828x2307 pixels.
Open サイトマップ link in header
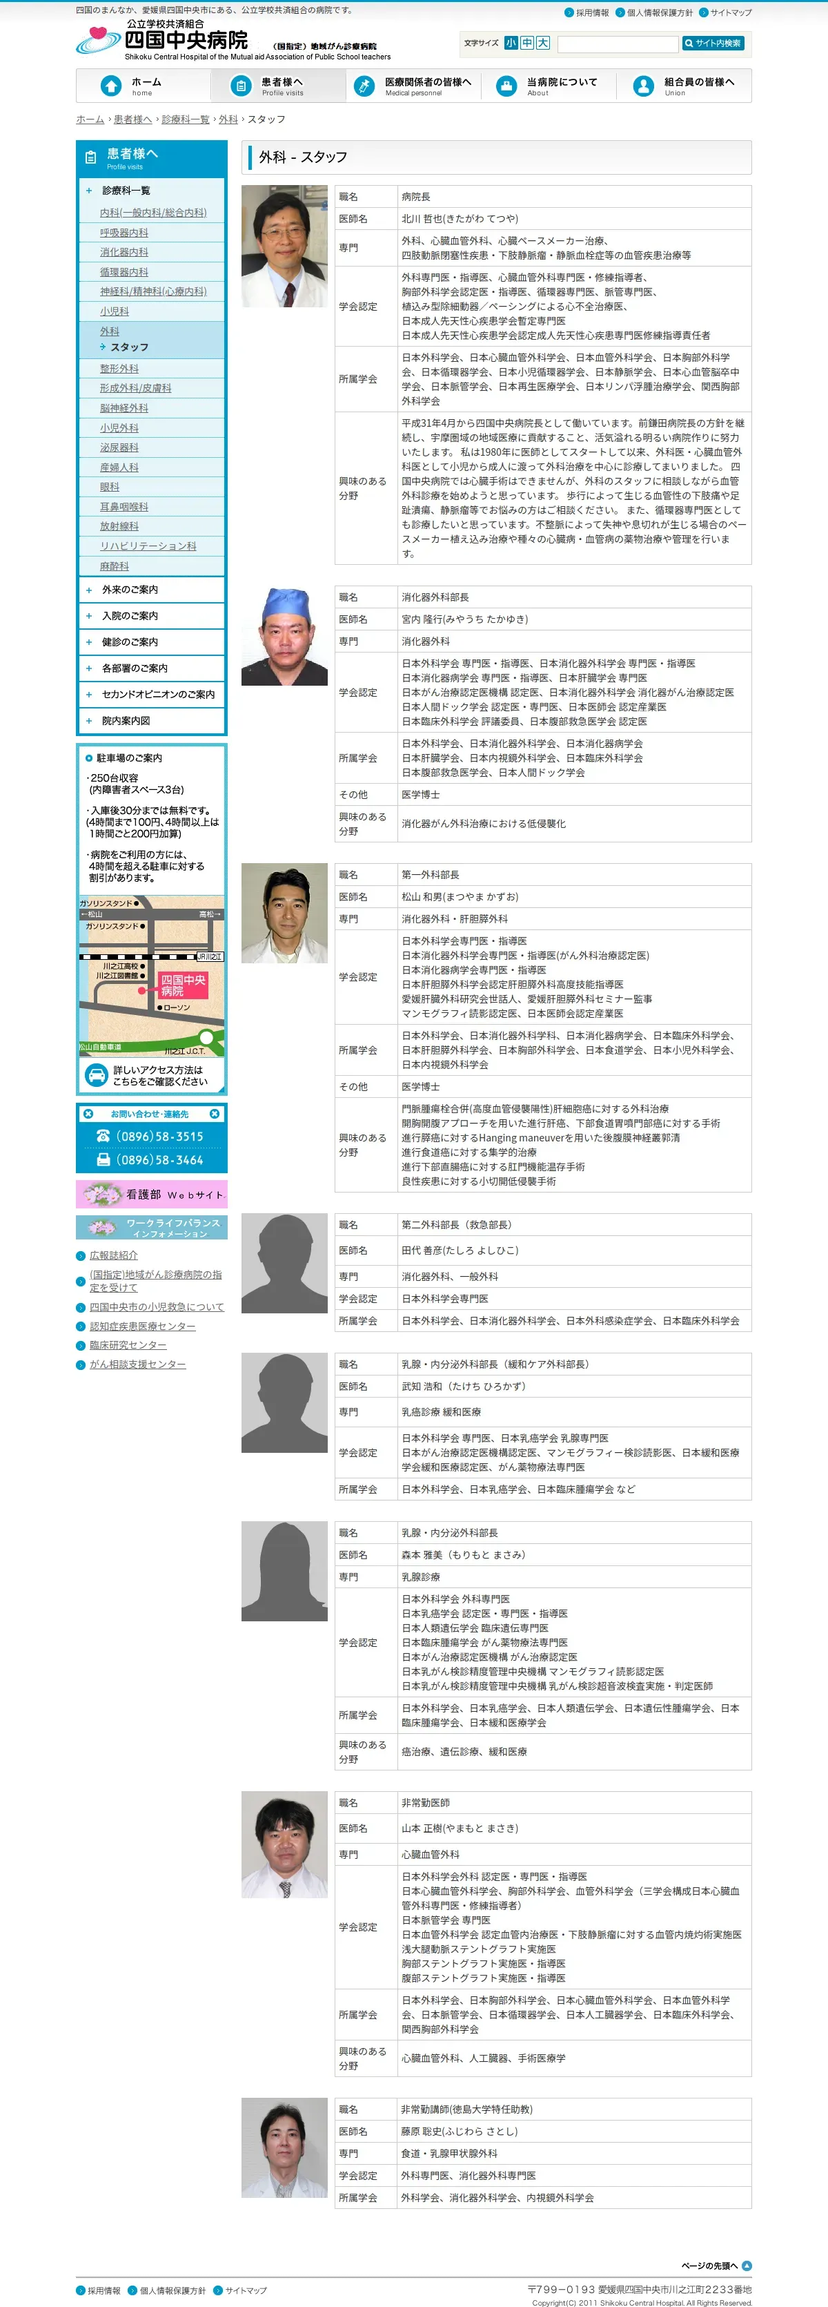tap(725, 12)
